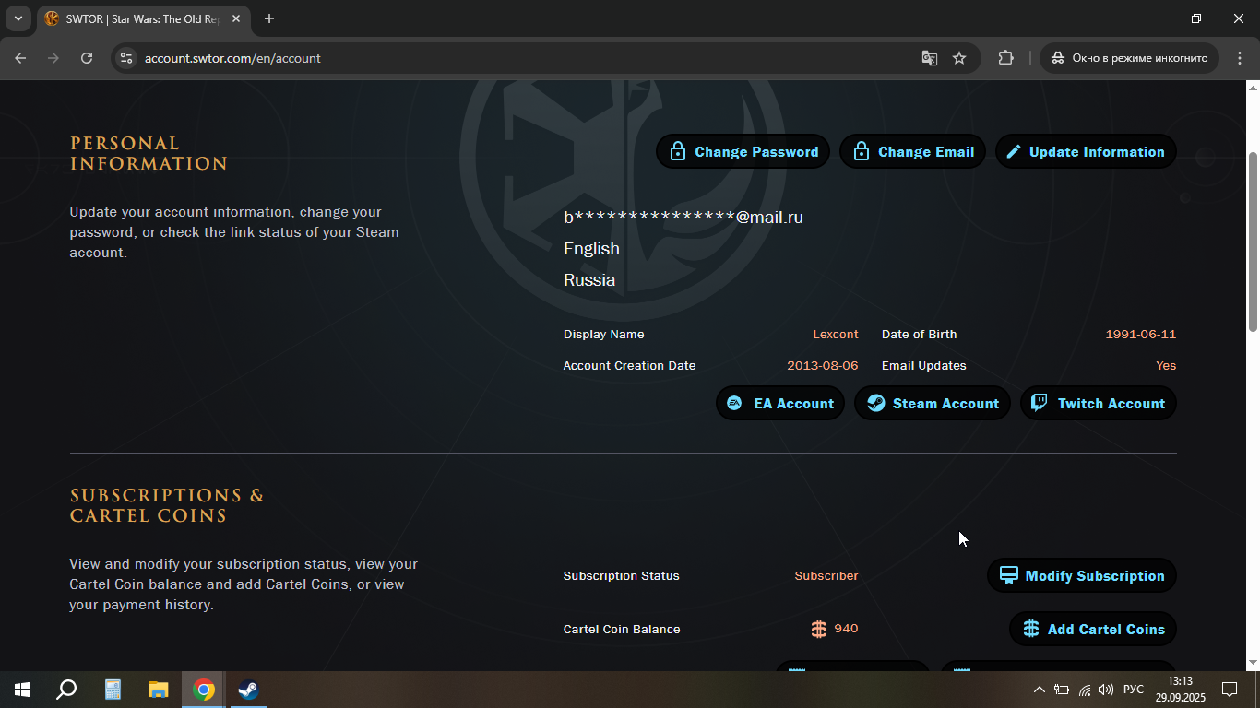Click the translate page icon
The height and width of the screenshot is (708, 1260).
coord(930,58)
